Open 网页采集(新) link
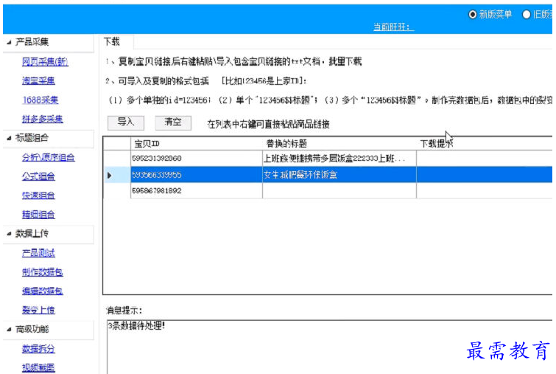The image size is (556, 374). (45, 61)
